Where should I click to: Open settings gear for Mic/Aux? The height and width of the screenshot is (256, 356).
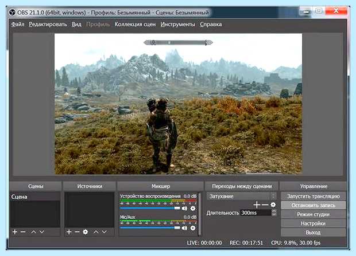(193, 228)
